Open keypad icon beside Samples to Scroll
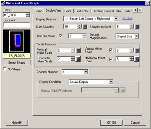Screen dimensions: 151x129 137,27
